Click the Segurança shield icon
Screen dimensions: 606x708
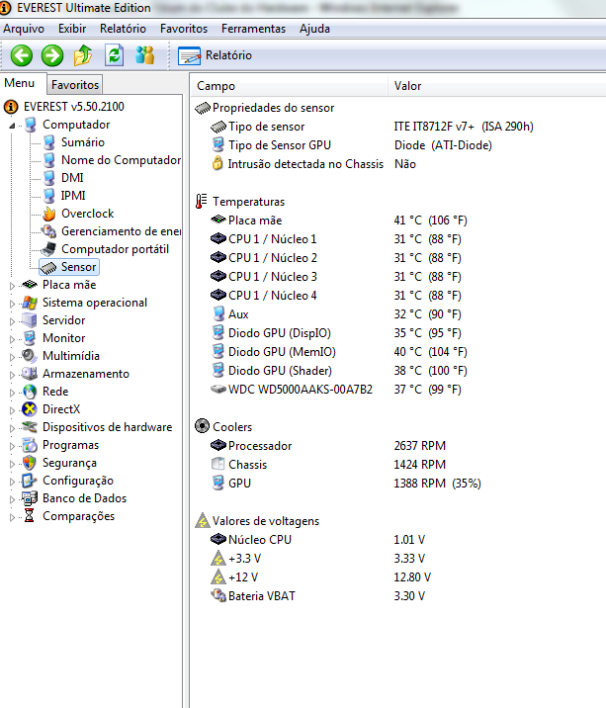pyautogui.click(x=30, y=463)
